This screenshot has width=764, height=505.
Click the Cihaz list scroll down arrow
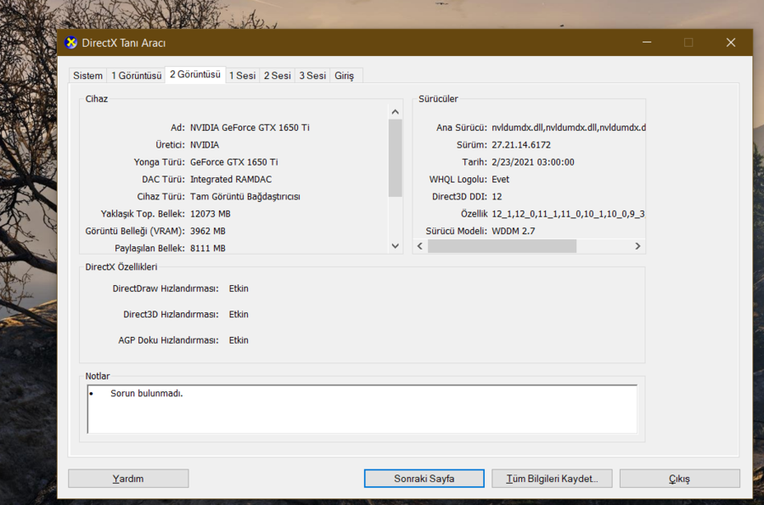[x=395, y=246]
